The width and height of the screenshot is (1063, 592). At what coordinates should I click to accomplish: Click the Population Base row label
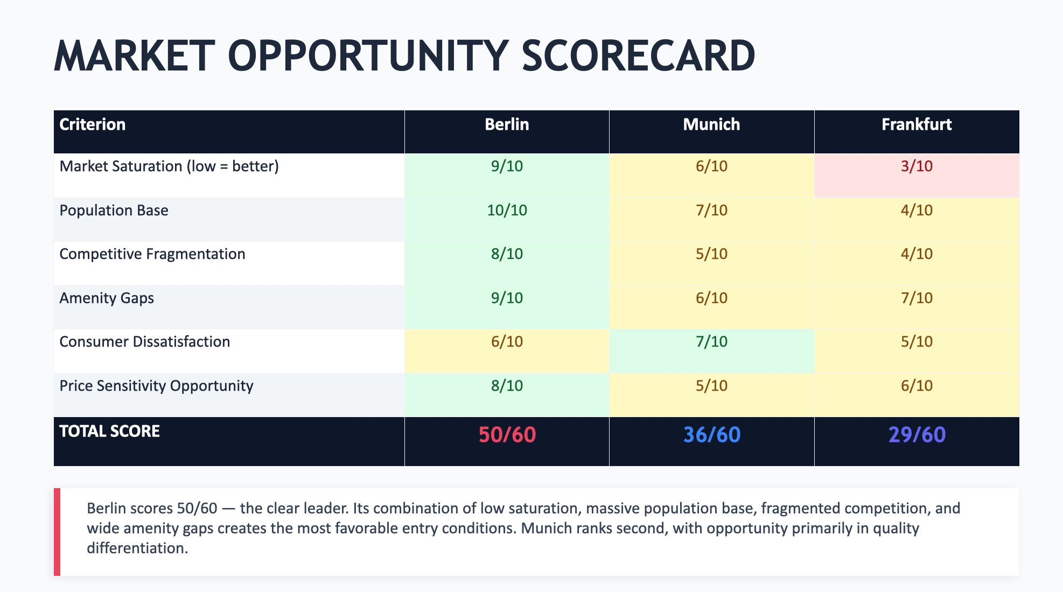pos(114,210)
